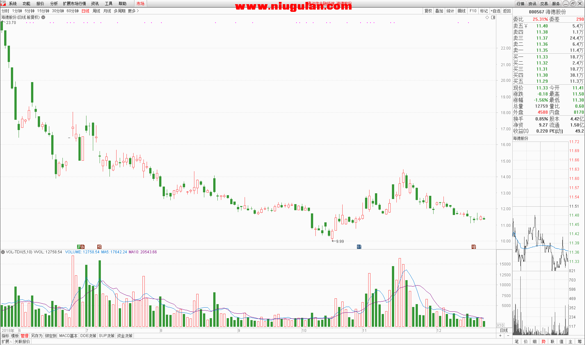Open the 服务 service button

556,4
